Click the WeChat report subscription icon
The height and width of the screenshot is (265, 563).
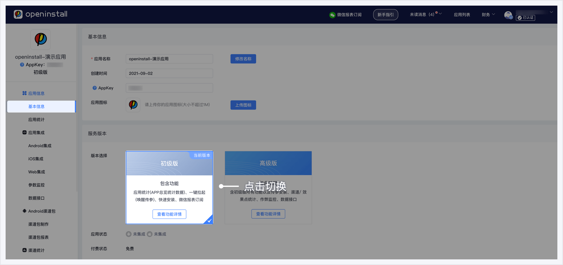click(x=332, y=15)
